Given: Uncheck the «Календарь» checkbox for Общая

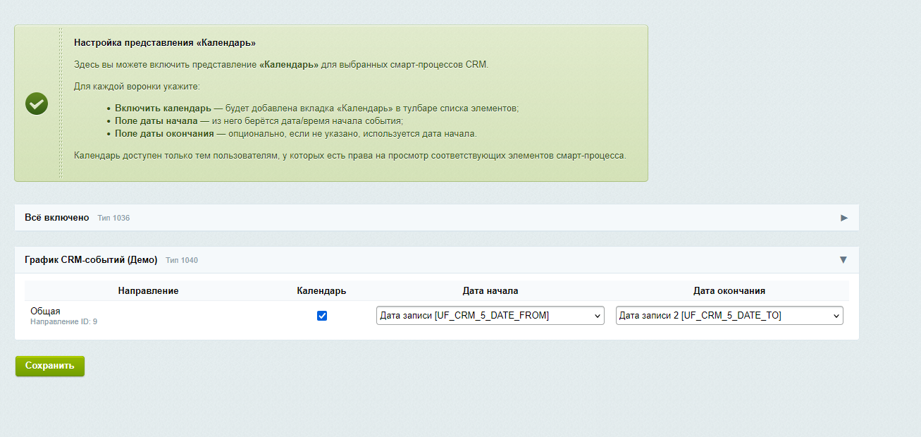Looking at the screenshot, I should [322, 316].
